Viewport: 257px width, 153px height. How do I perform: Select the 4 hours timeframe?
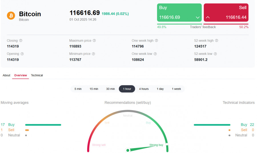pyautogui.click(x=144, y=89)
